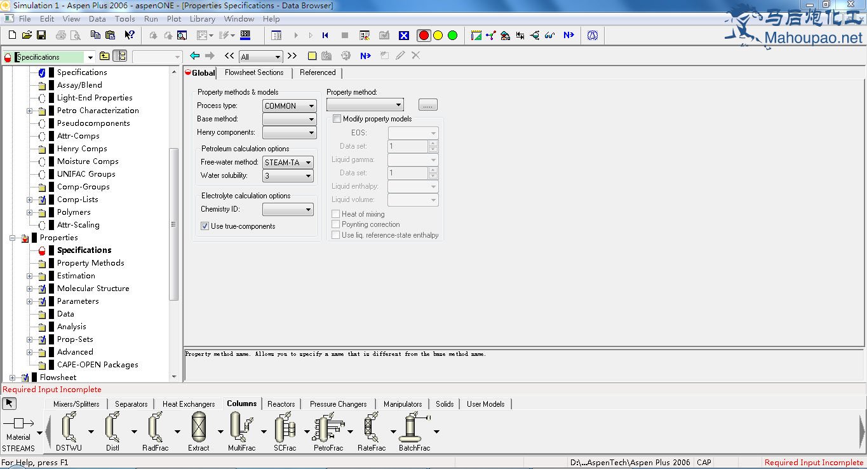Click the yellow status circle toolbar button
The image size is (867, 469).
click(438, 36)
